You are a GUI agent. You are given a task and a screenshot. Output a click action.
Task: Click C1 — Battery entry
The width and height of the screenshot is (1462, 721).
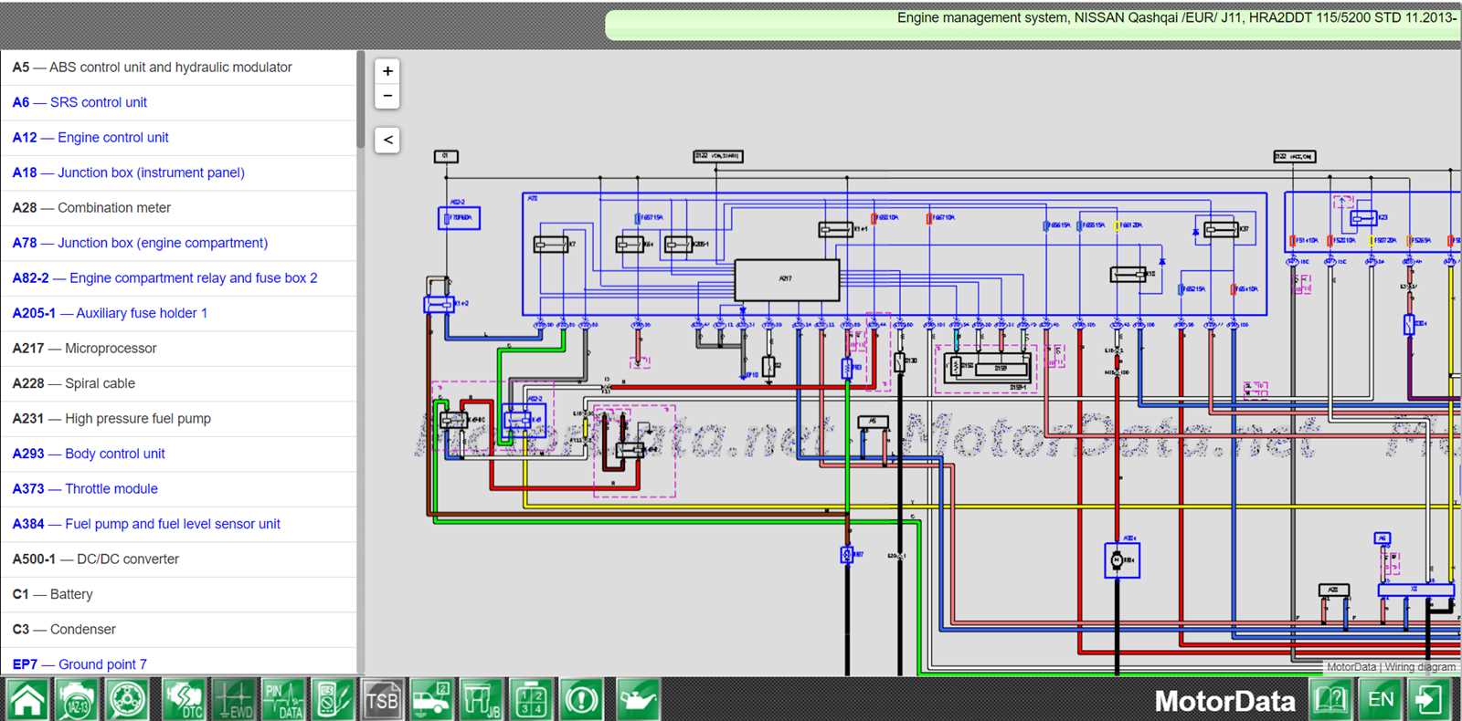point(178,594)
